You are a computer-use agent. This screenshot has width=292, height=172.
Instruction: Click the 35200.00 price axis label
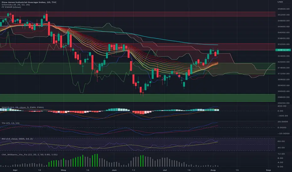click(x=284, y=15)
